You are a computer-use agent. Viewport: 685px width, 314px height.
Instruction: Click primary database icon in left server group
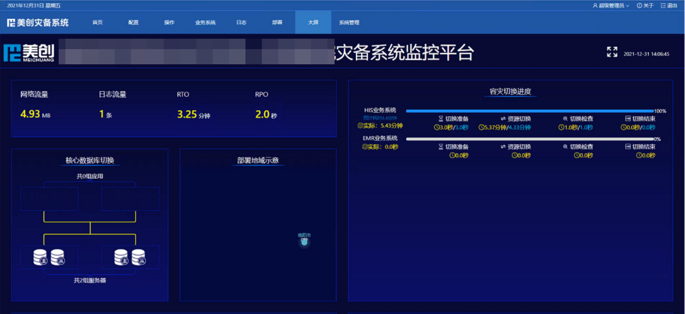41,257
